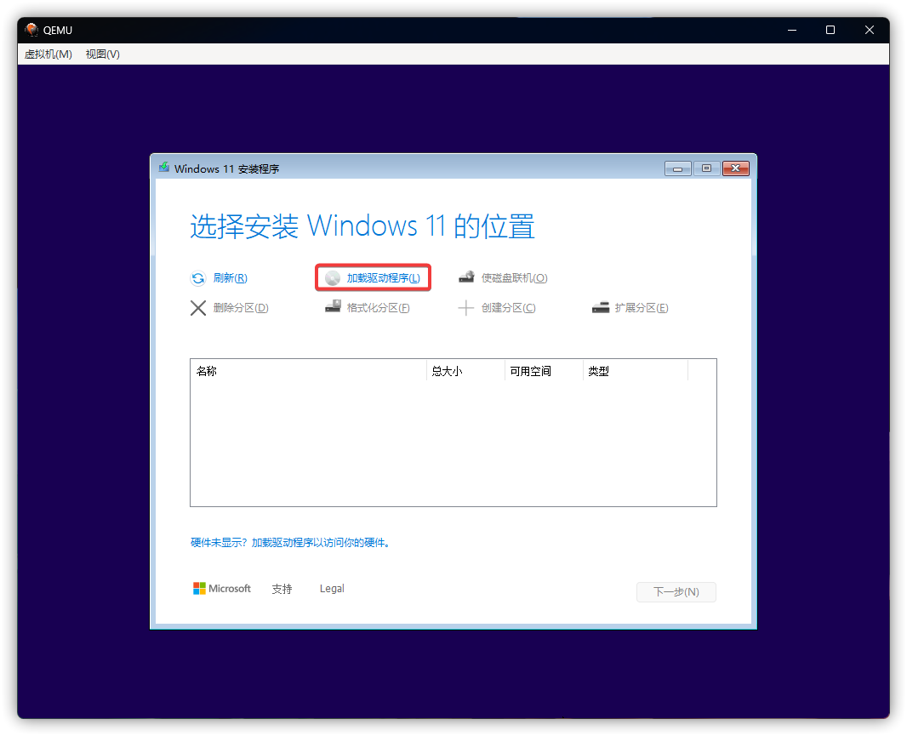This screenshot has width=907, height=736.
Task: Click the 总大小 column header
Action: tap(465, 371)
